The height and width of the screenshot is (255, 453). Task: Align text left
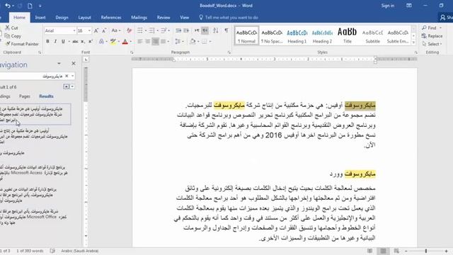pyautogui.click(x=140, y=42)
